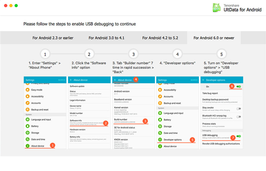Image resolution: width=266 pixels, height=171 pixels.
Task: Enable the Stay awake switch
Action: tap(239, 109)
